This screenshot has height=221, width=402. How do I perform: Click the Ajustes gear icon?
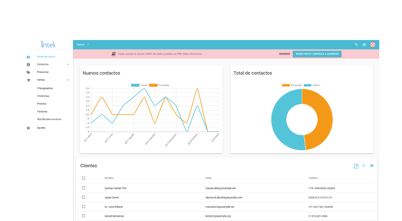tap(28, 128)
